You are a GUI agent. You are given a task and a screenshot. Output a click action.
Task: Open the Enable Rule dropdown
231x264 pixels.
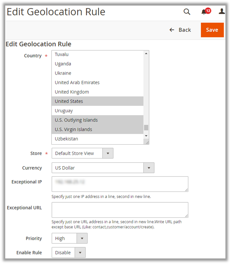tap(68, 252)
